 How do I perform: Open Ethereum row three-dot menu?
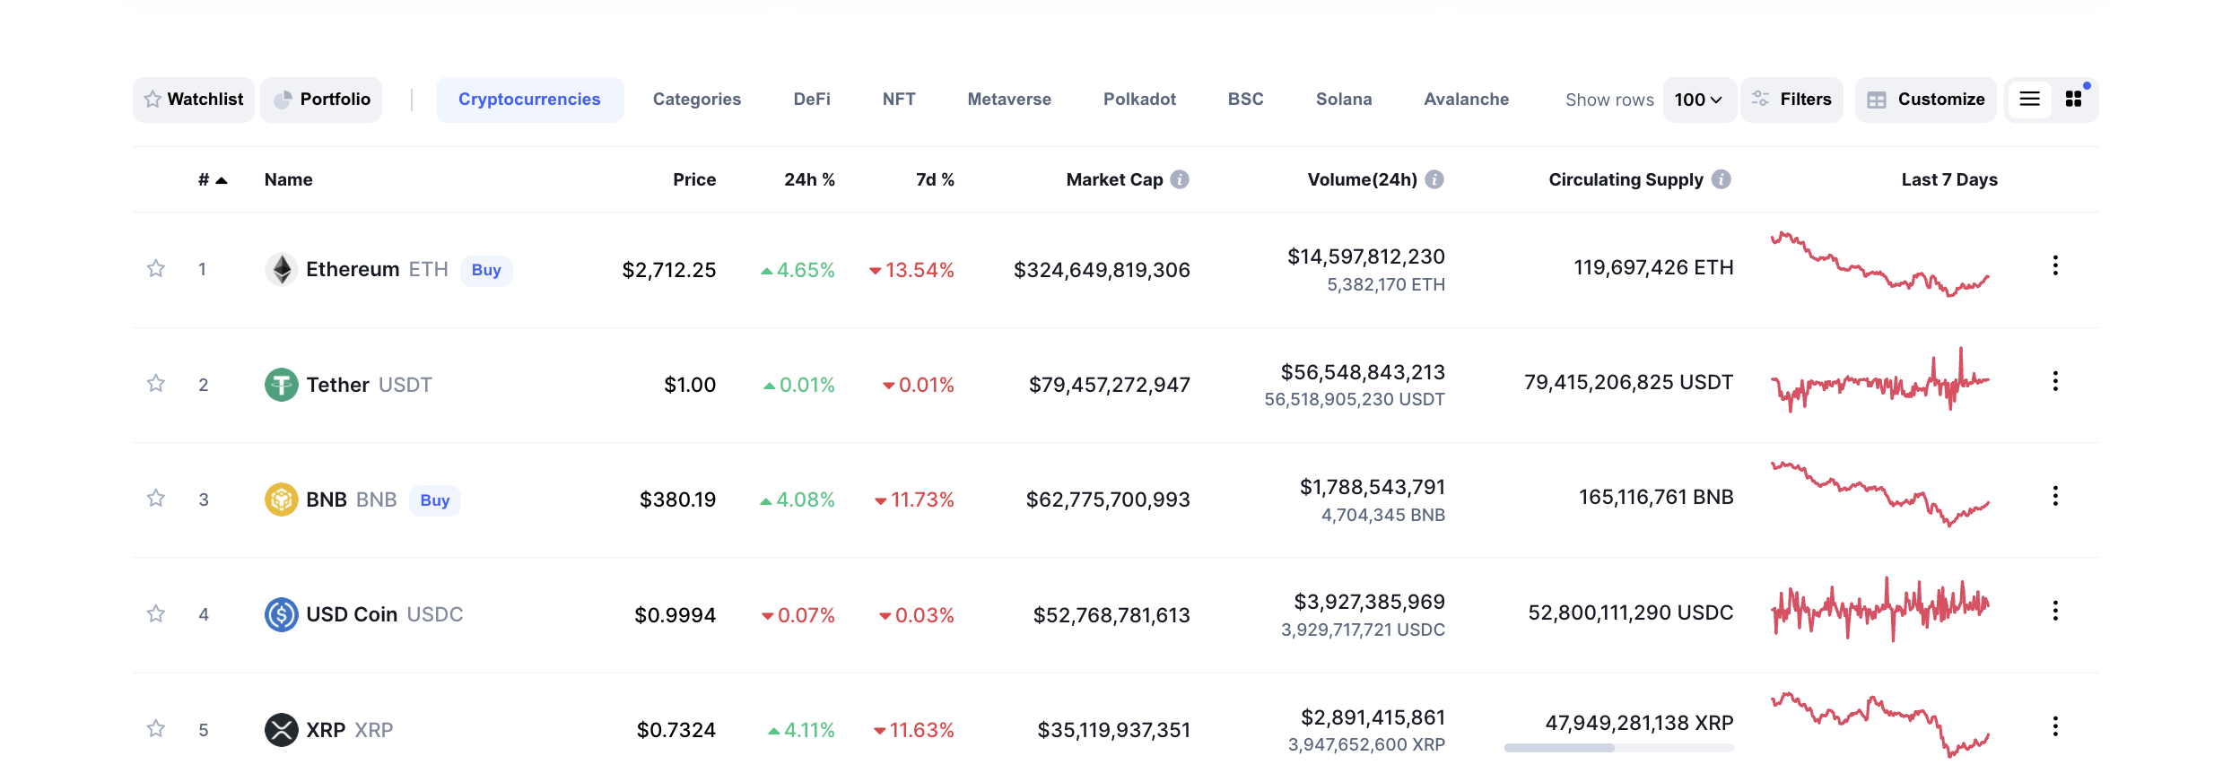click(2055, 265)
